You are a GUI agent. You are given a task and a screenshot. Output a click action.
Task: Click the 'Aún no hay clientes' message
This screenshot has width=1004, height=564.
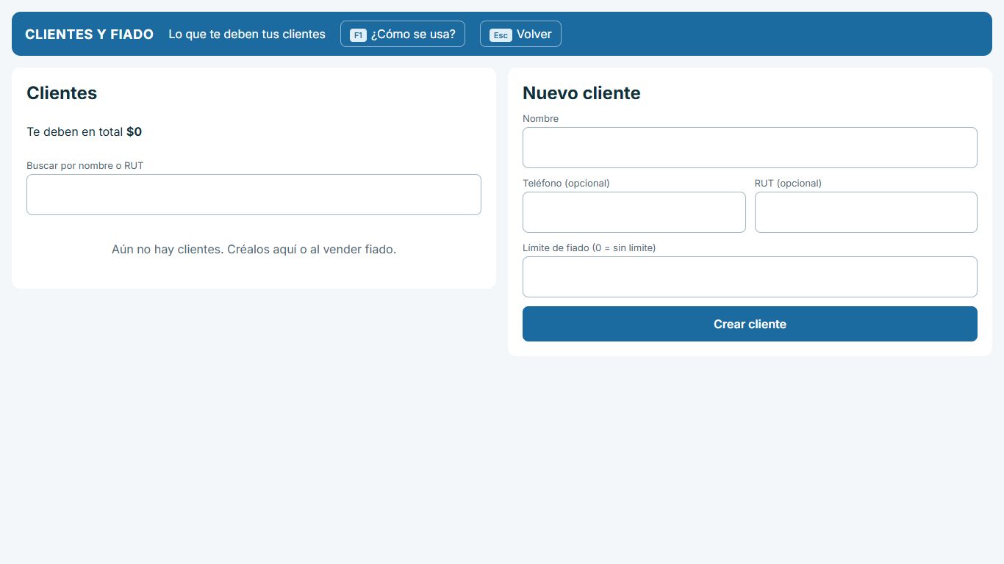[x=254, y=250]
